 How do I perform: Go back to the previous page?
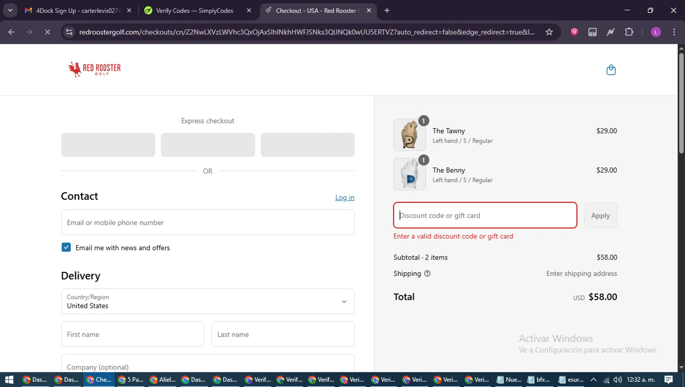click(x=11, y=32)
